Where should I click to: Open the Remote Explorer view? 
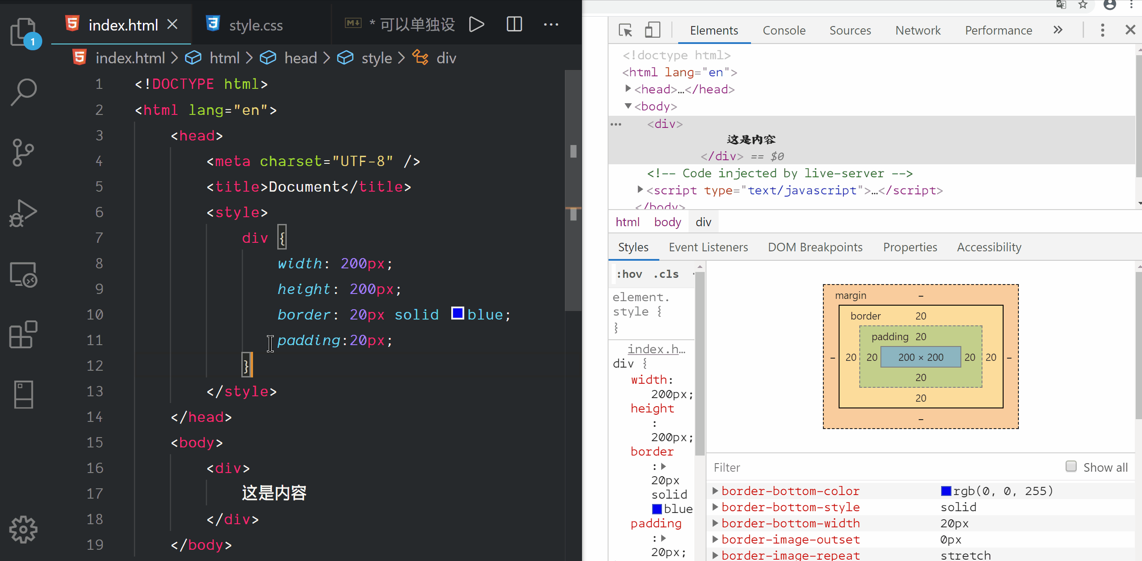(23, 274)
